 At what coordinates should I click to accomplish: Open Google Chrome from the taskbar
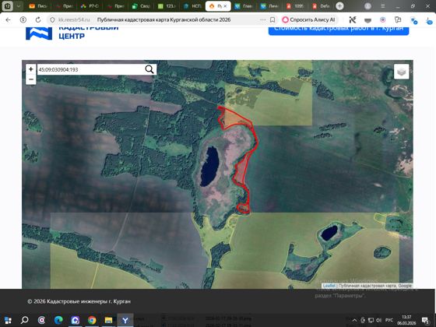92,320
